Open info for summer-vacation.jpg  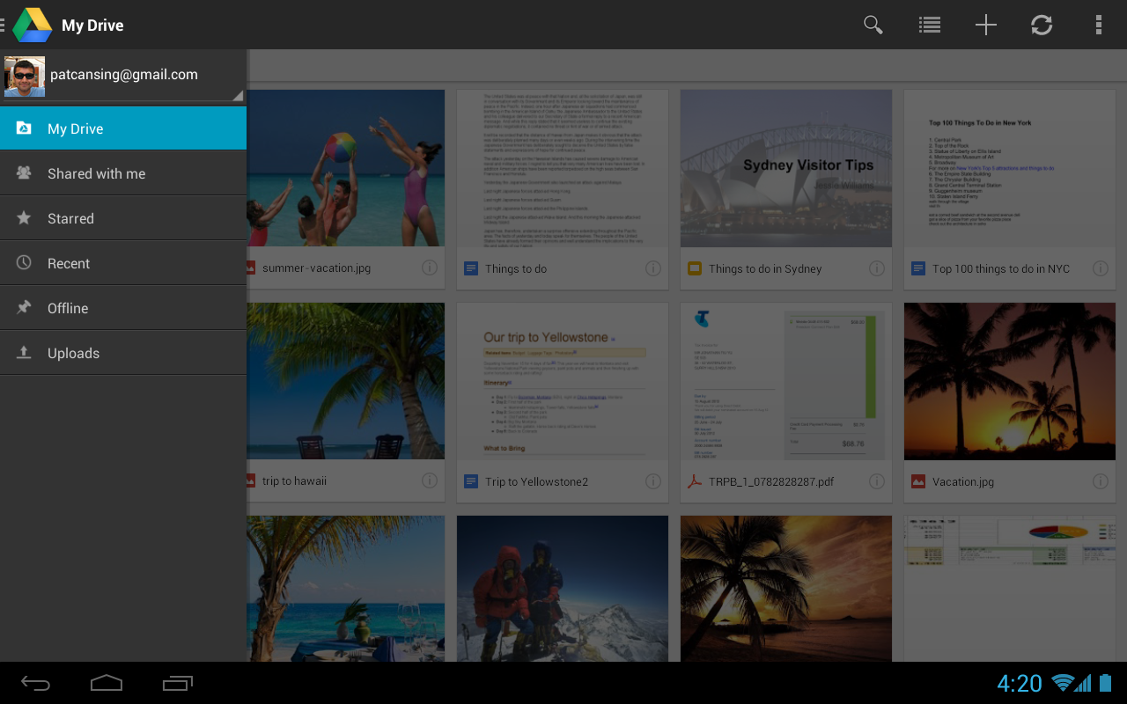[430, 268]
